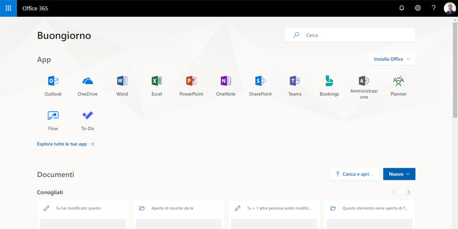Click folder icon on 'Aperto di recente da te' card
Viewport: 458px width, 229px height.
[x=142, y=208]
